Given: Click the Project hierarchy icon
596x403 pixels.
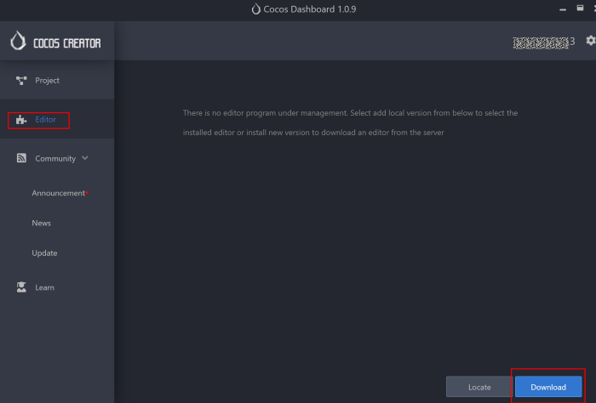Looking at the screenshot, I should tap(21, 81).
